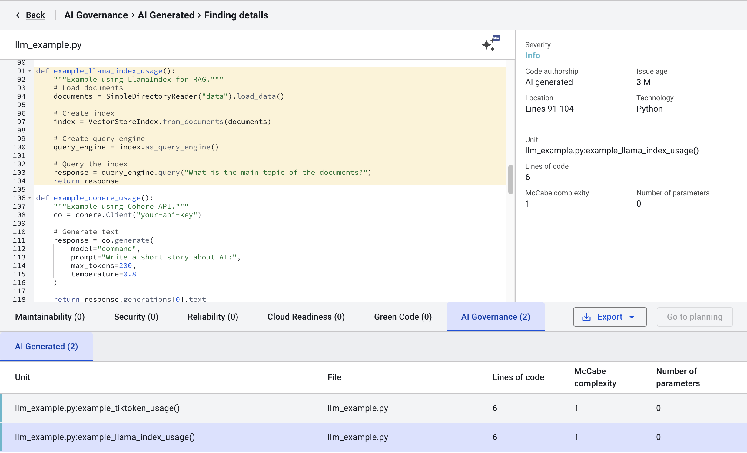
Task: Select the example_llama_index_usage() table row
Action: [105, 437]
